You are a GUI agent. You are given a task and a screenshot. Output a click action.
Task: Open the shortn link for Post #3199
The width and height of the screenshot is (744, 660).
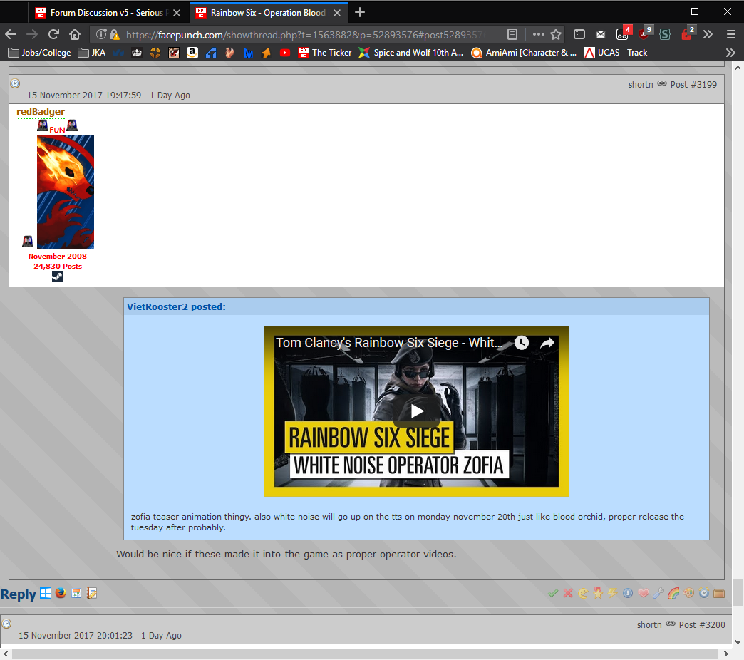(x=641, y=84)
